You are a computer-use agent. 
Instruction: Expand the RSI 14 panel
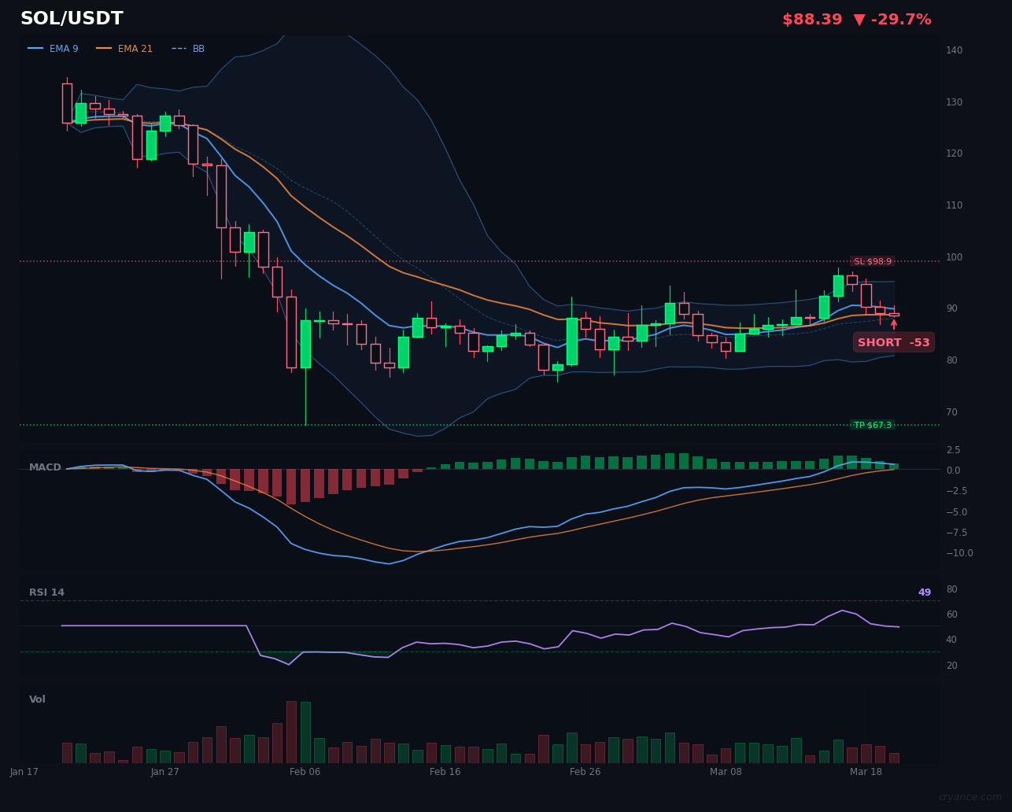click(x=48, y=592)
